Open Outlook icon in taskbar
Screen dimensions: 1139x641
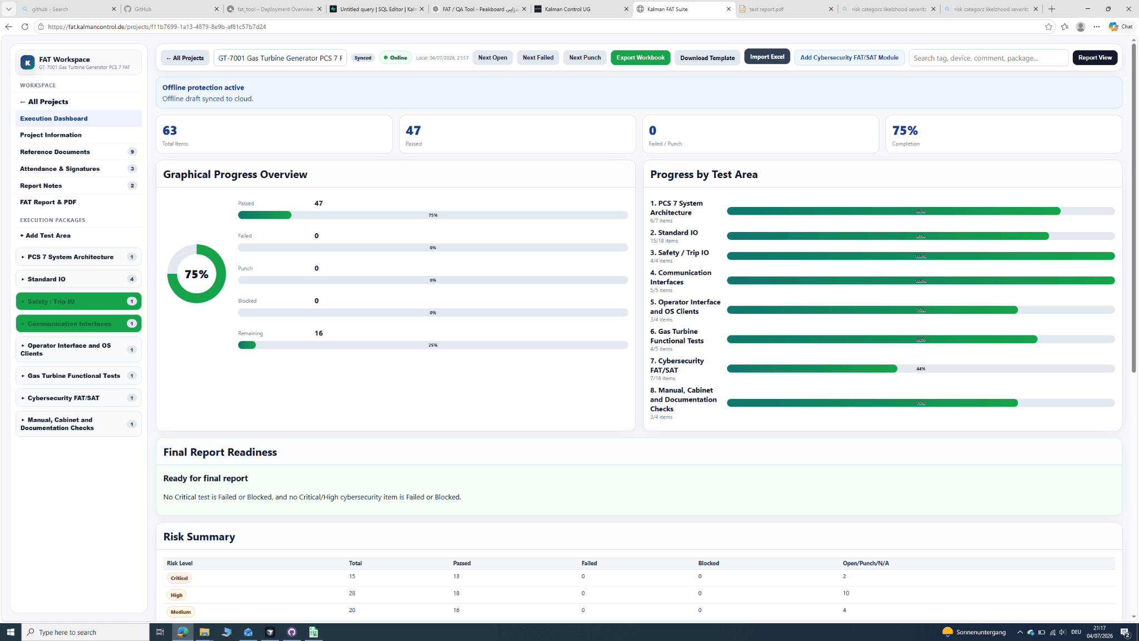coord(248,632)
